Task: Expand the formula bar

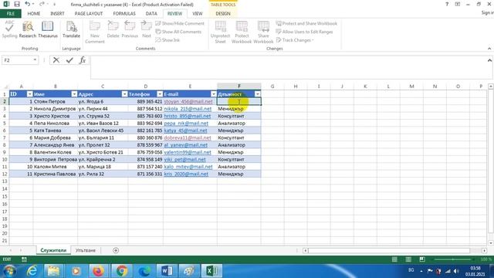Action: pyautogui.click(x=489, y=60)
